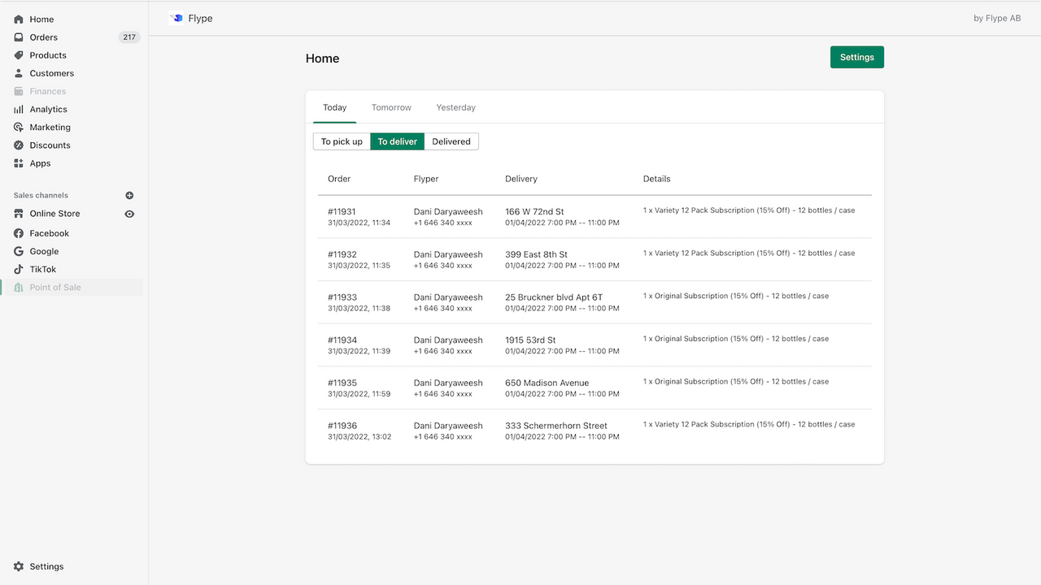Viewport: 1041px width, 585px height.
Task: Select the Delivered filter
Action: click(x=451, y=141)
